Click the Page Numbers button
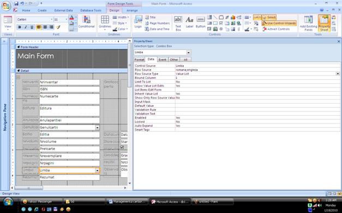342x213 pixels. click(x=157, y=23)
